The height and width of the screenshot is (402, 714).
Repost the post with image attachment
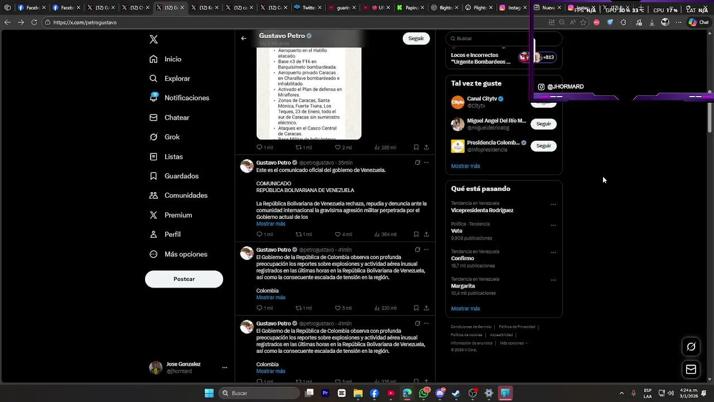coord(303,147)
